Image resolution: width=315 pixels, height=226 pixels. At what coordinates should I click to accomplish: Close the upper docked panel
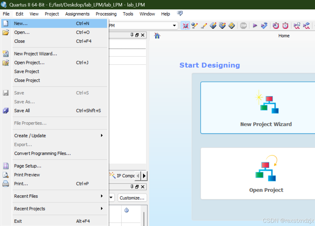coord(143,35)
